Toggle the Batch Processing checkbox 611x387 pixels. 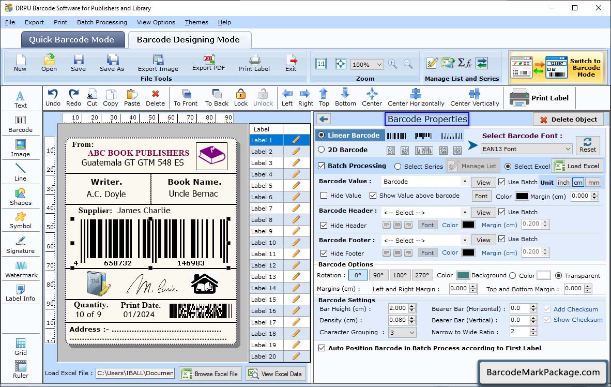pyautogui.click(x=322, y=166)
